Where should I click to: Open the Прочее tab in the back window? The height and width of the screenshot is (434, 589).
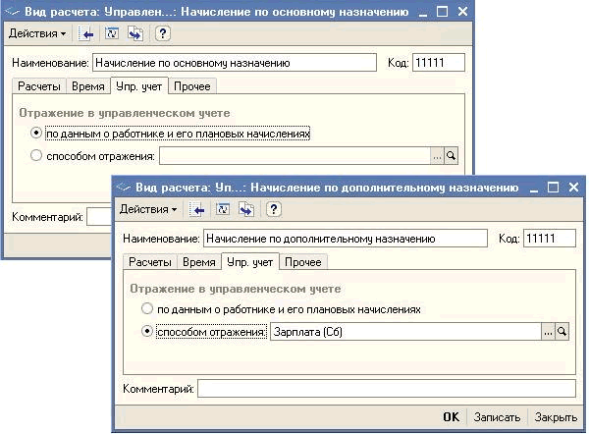[193, 86]
